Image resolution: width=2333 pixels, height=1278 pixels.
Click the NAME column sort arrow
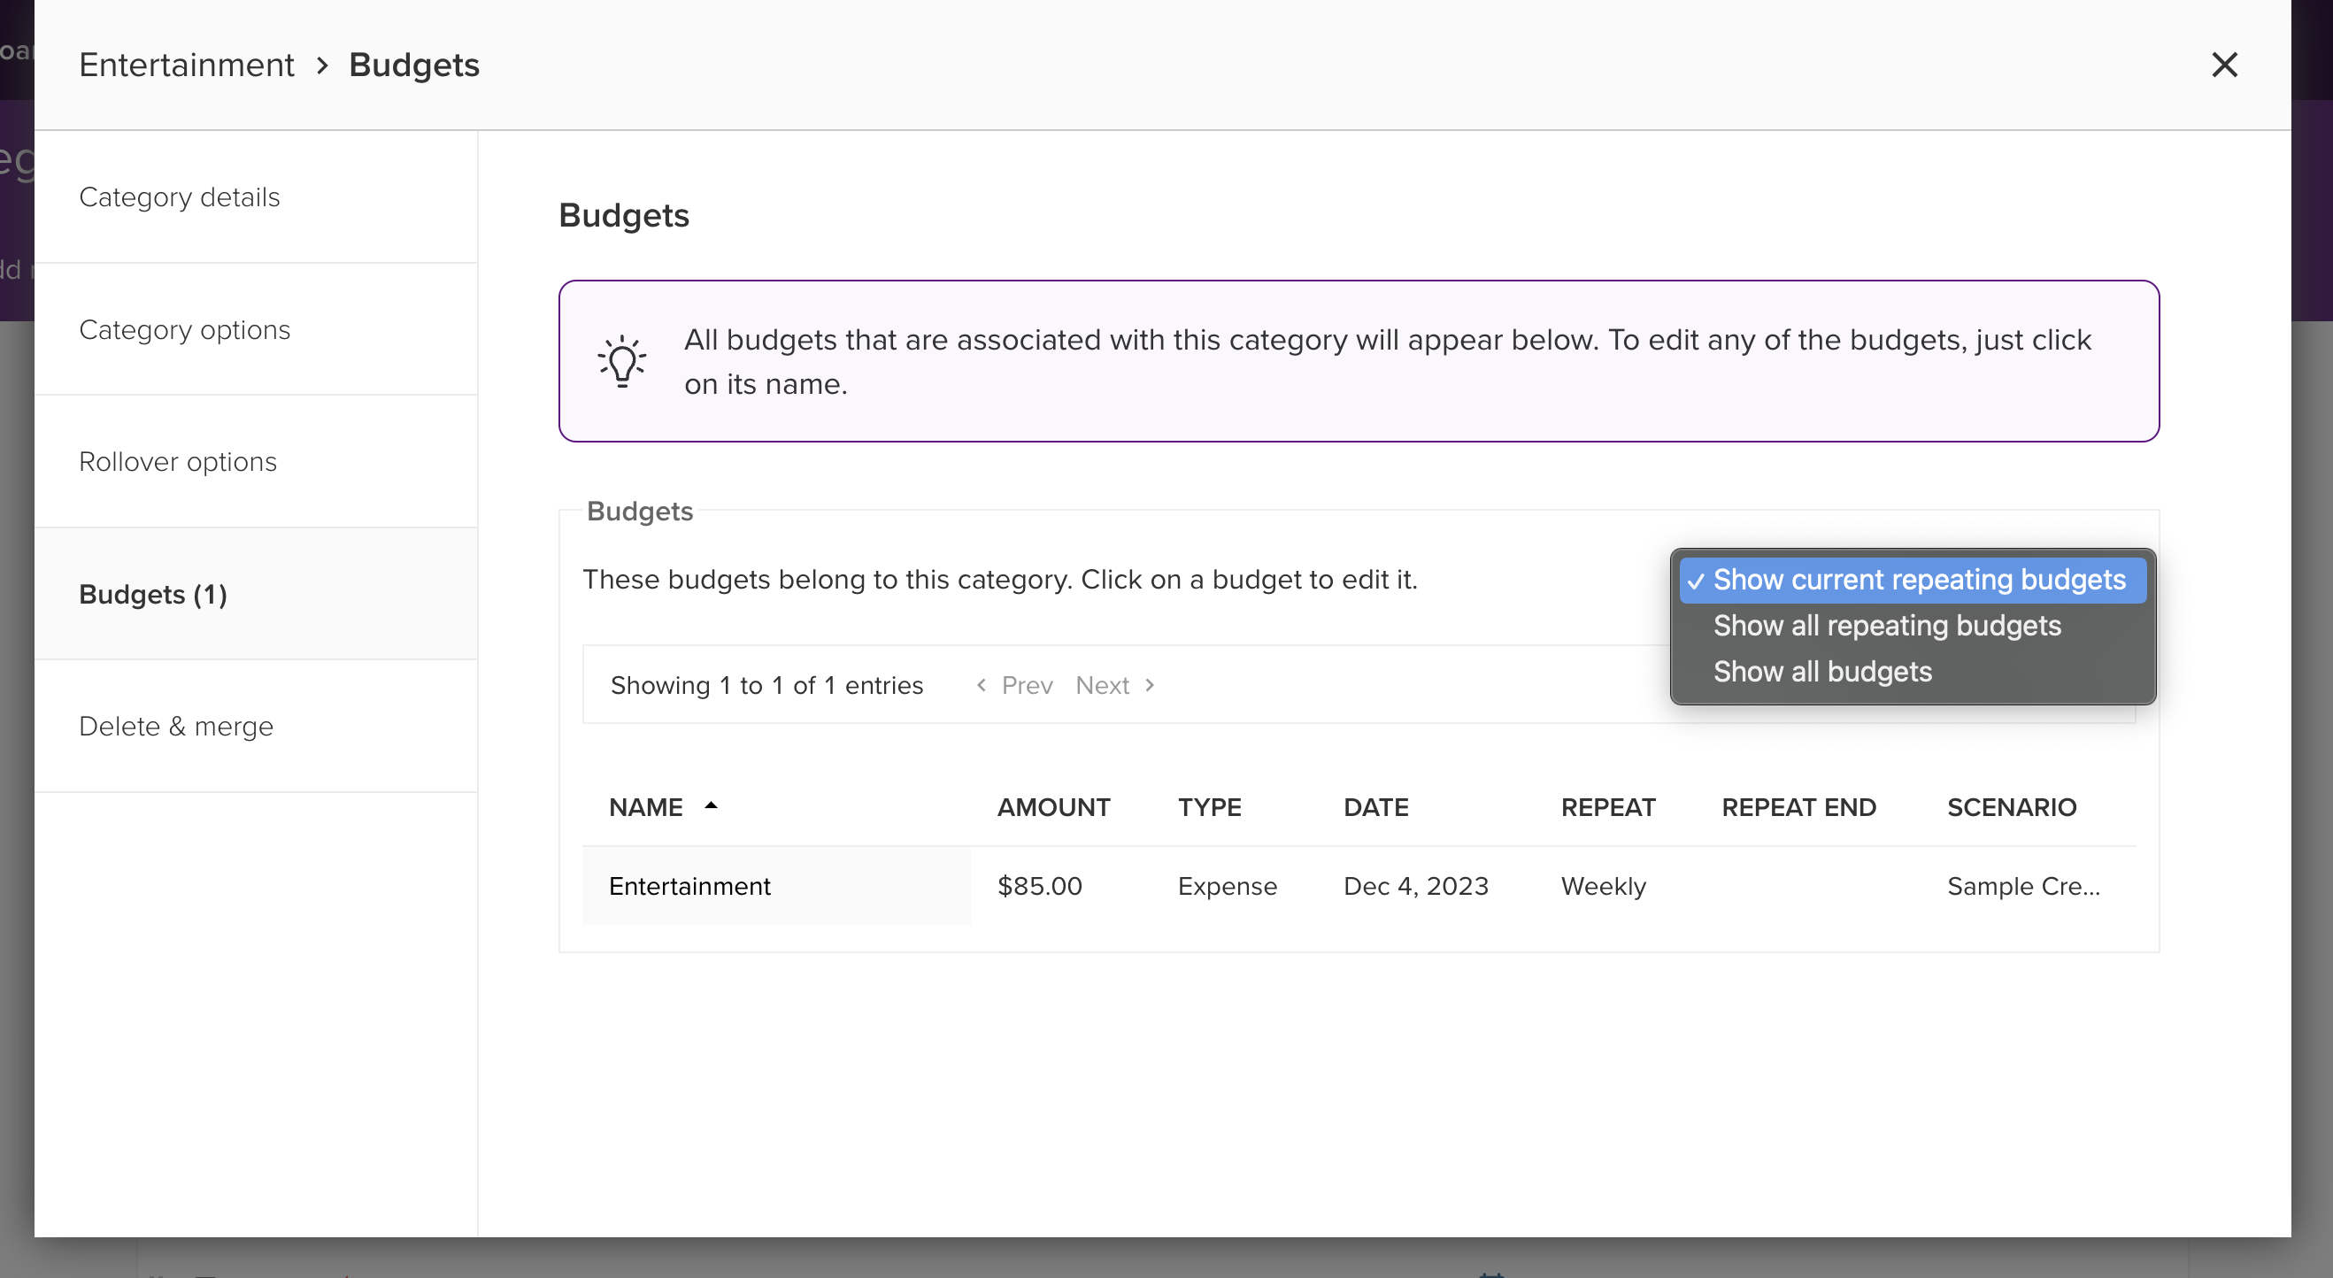coord(711,805)
